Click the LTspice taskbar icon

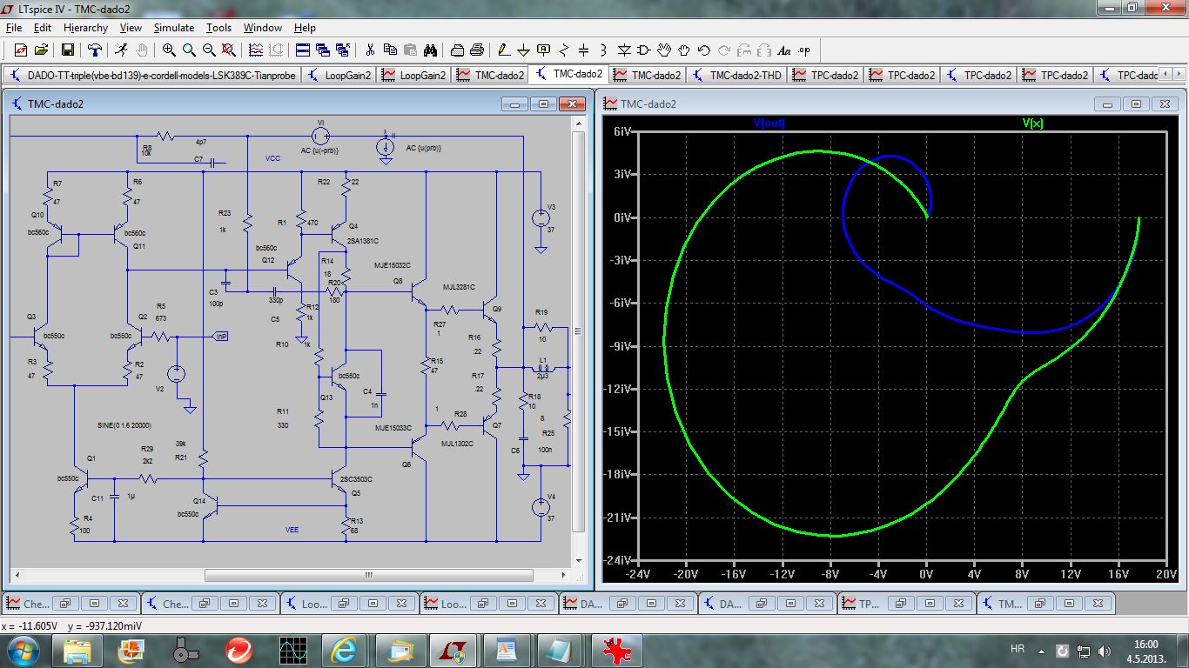tap(453, 650)
